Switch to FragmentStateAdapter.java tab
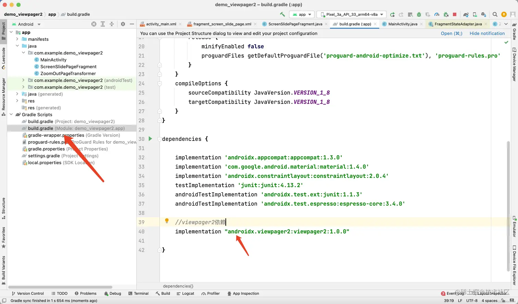Viewport: 518px width, 304px height. 458,24
